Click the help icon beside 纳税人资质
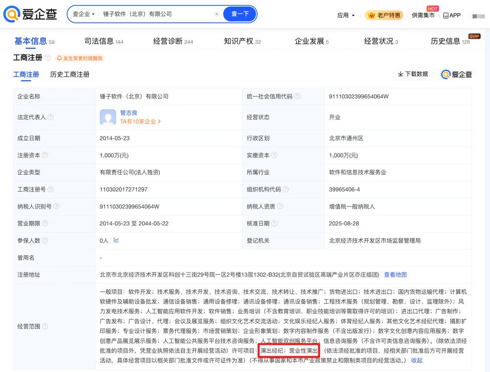 (280, 206)
